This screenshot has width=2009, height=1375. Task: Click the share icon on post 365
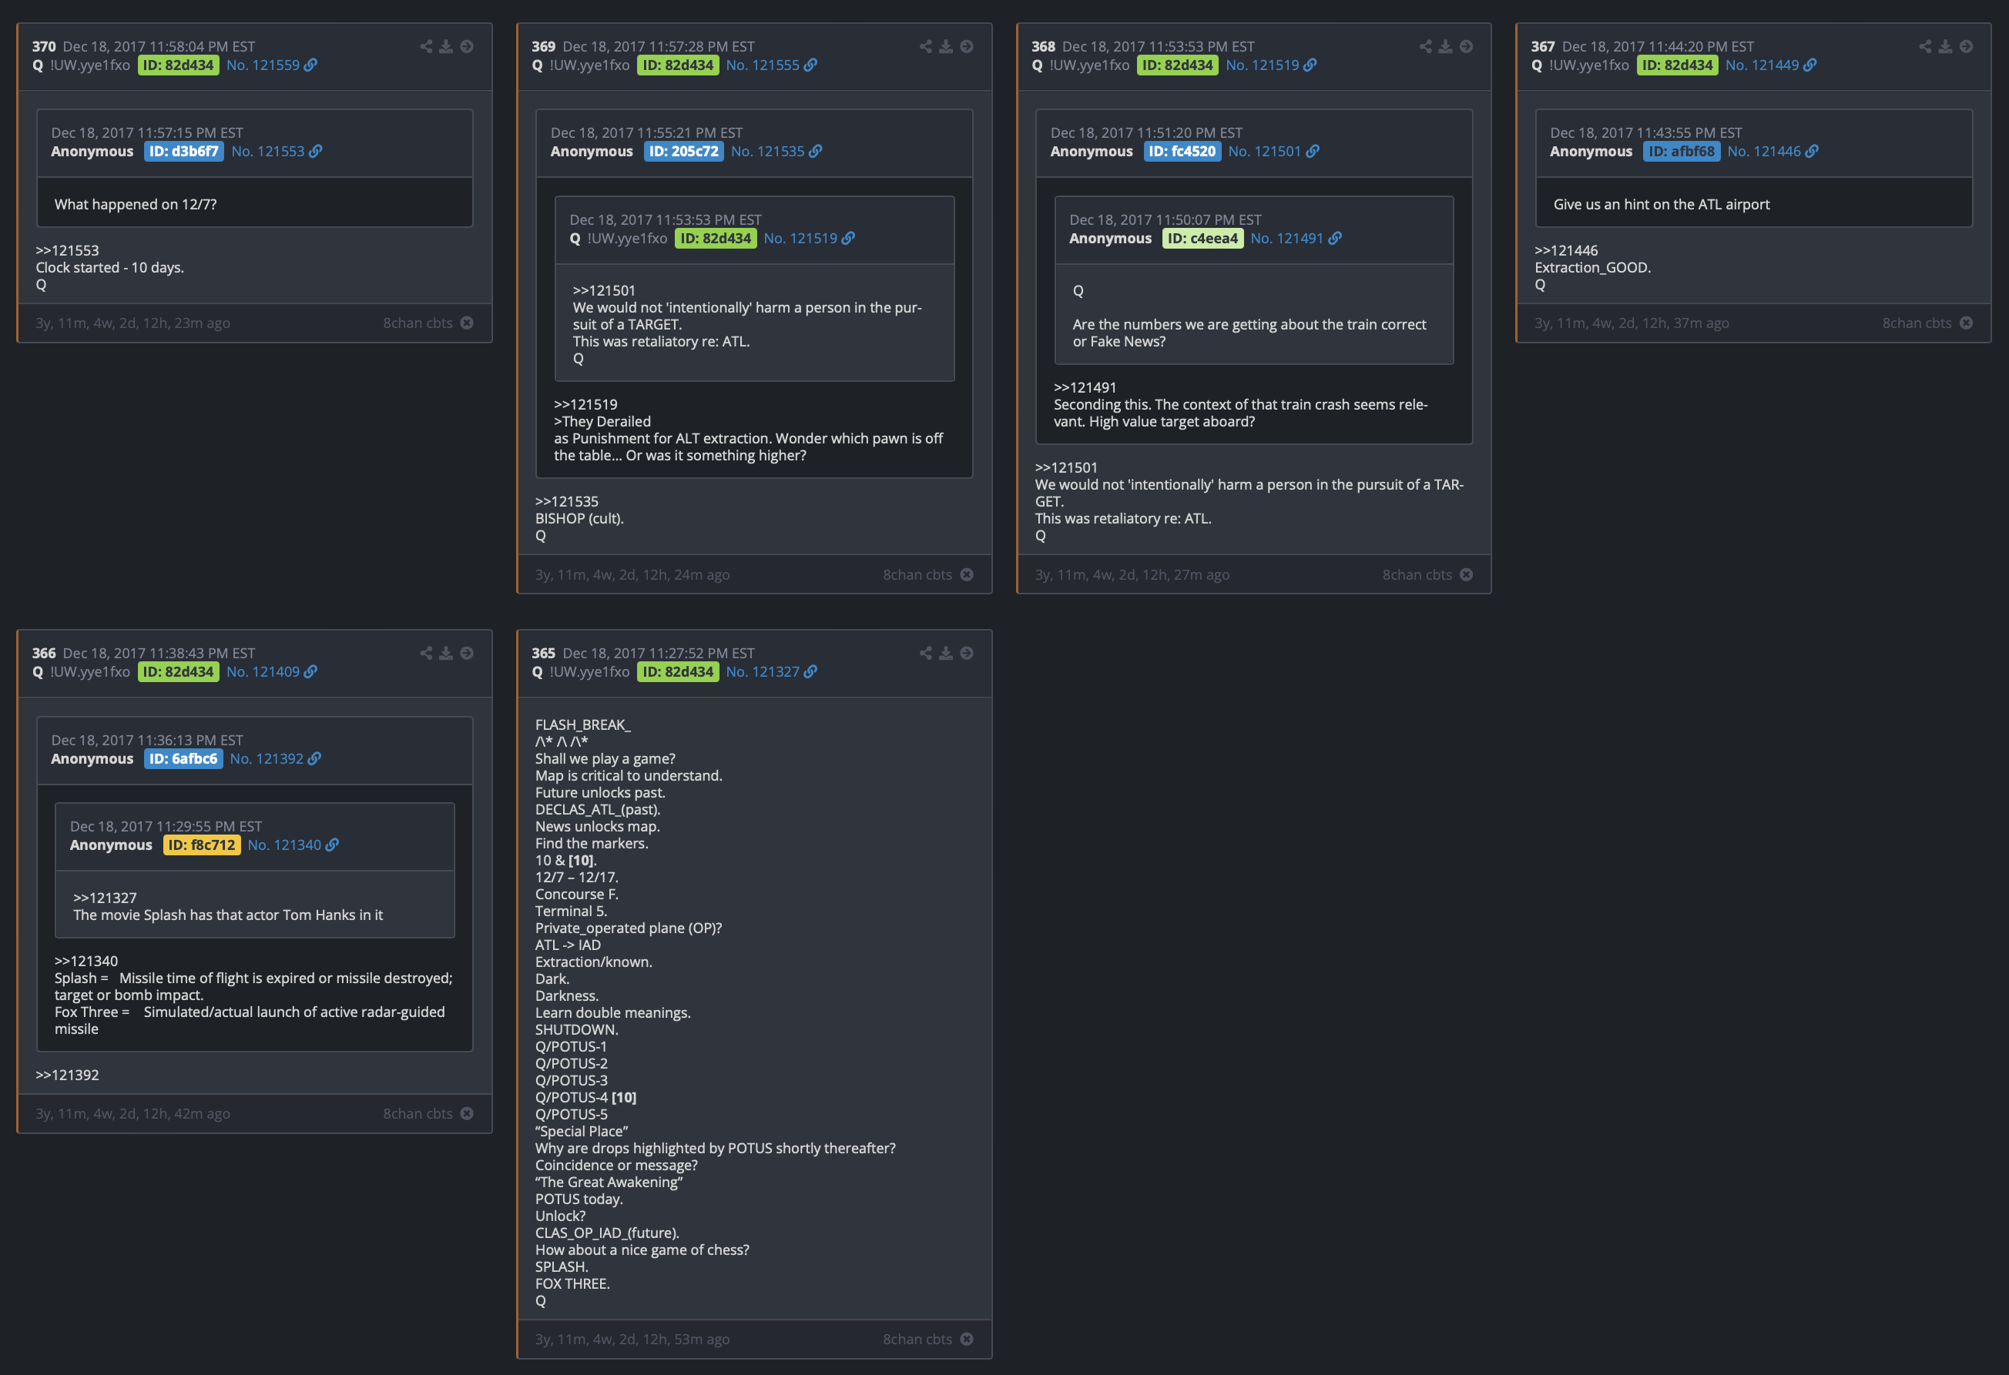(926, 653)
